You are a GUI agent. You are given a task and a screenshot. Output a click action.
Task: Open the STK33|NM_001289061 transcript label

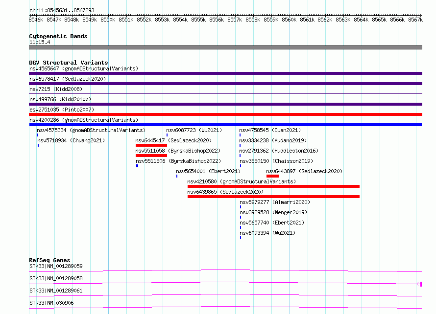[56, 291]
